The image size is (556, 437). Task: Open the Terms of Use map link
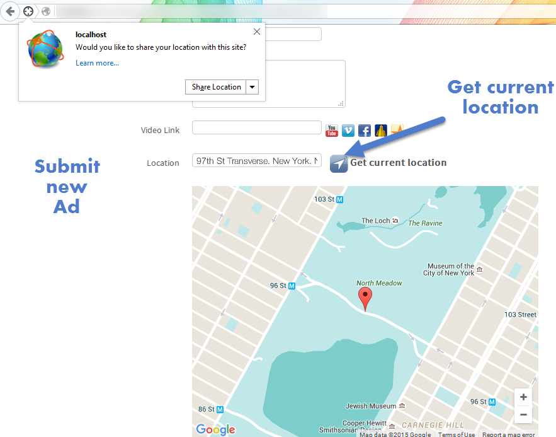point(457,434)
